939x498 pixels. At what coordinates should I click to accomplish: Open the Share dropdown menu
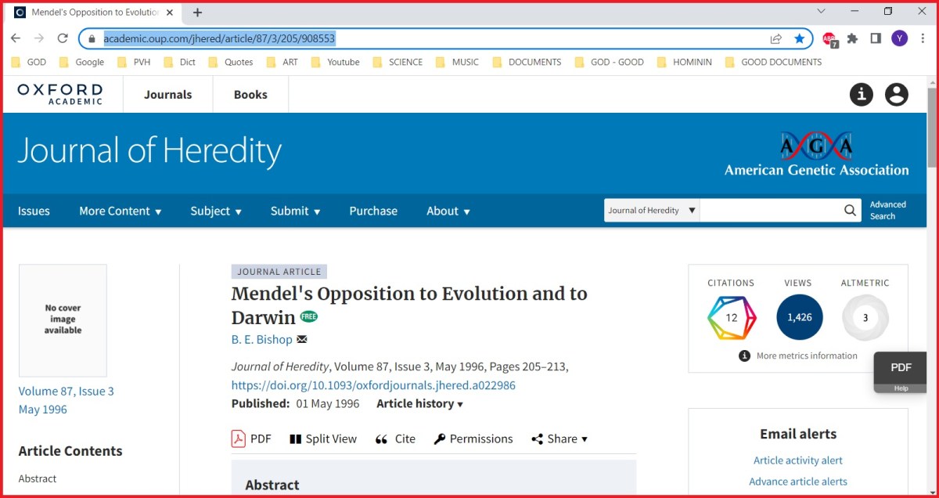(559, 439)
